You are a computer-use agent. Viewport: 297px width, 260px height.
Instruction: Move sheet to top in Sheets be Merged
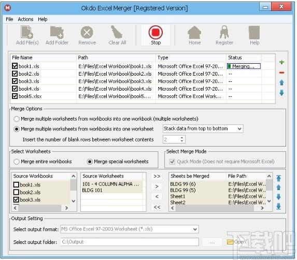(278, 178)
